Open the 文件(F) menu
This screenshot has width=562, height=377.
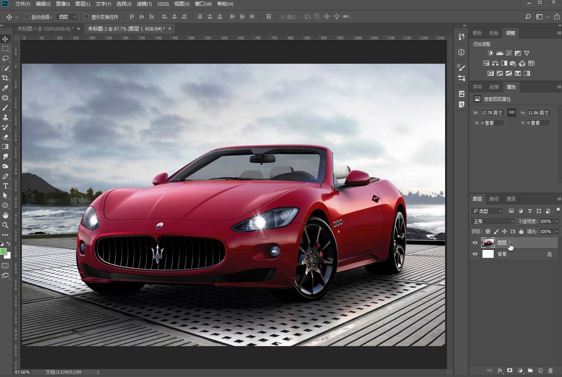(23, 4)
